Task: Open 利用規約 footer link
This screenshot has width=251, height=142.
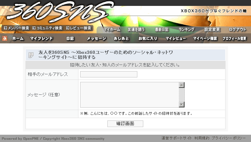Action: 202,138
